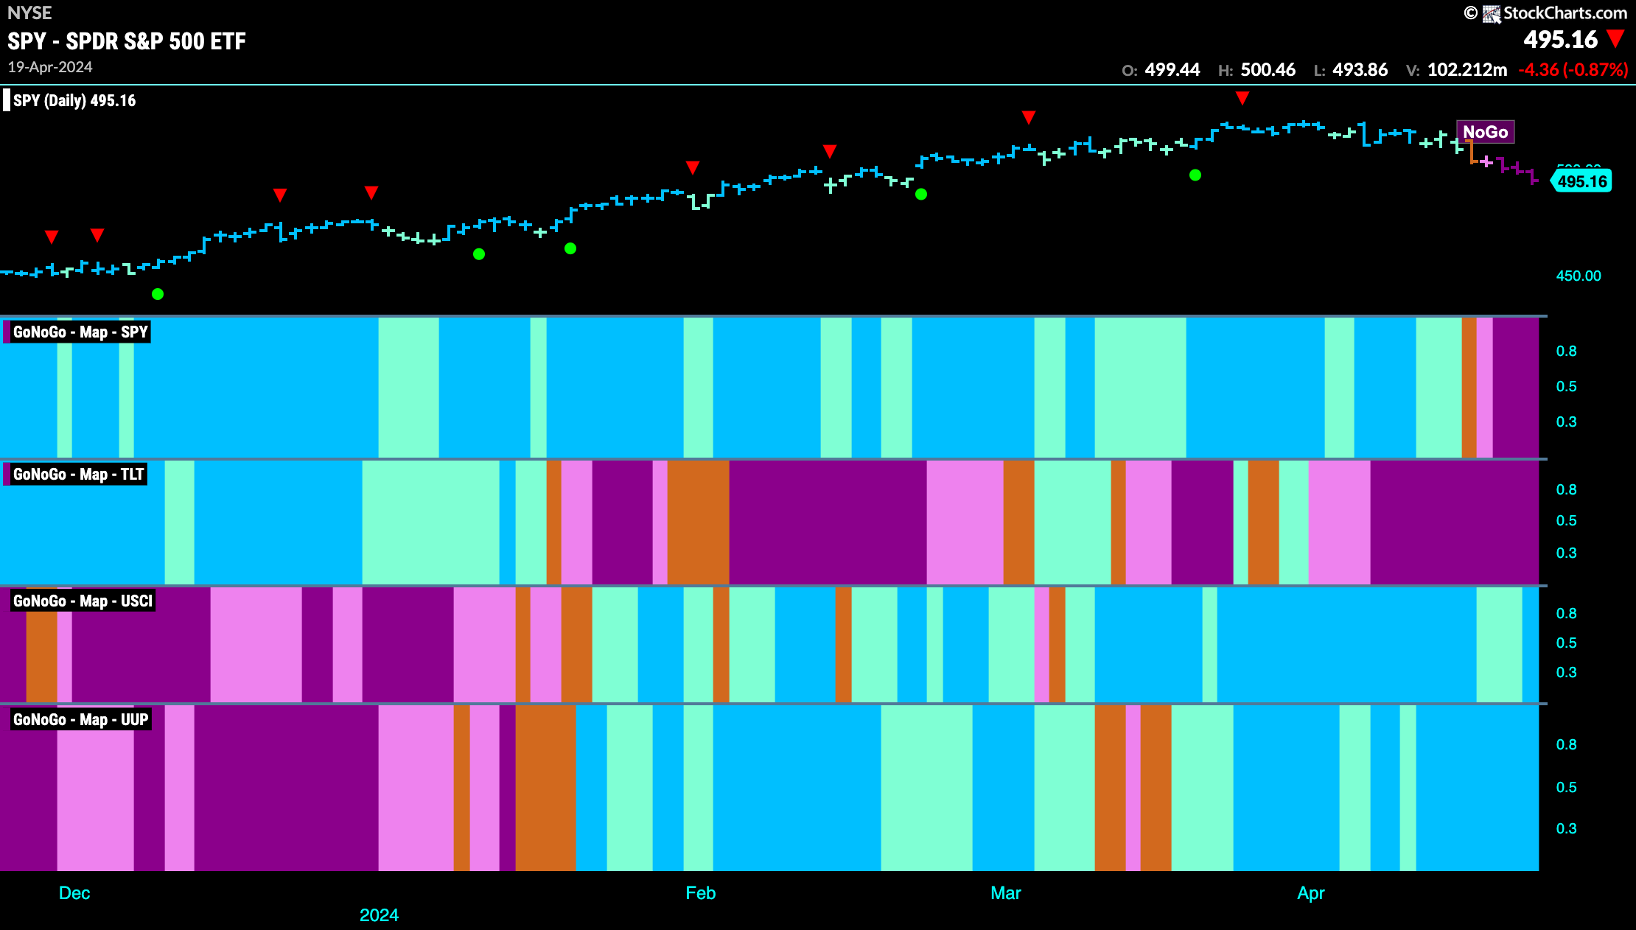Click the red triangle above early February candles

693,167
